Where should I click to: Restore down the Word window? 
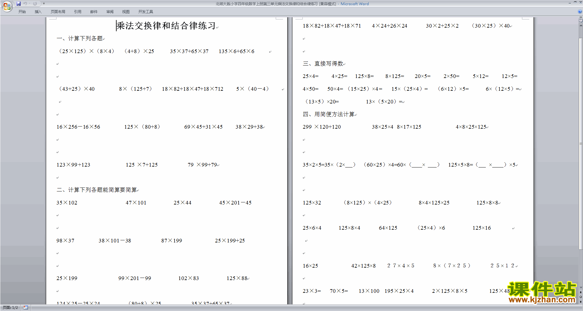[575, 2]
